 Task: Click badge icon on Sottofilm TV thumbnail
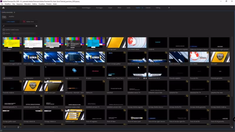tap(208, 82)
